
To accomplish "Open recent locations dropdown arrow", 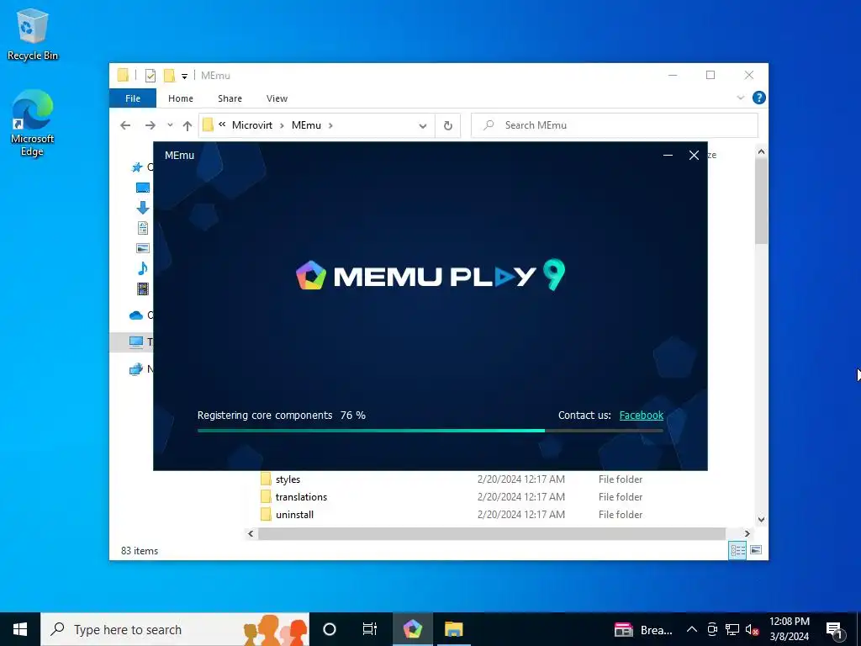I will 170,125.
